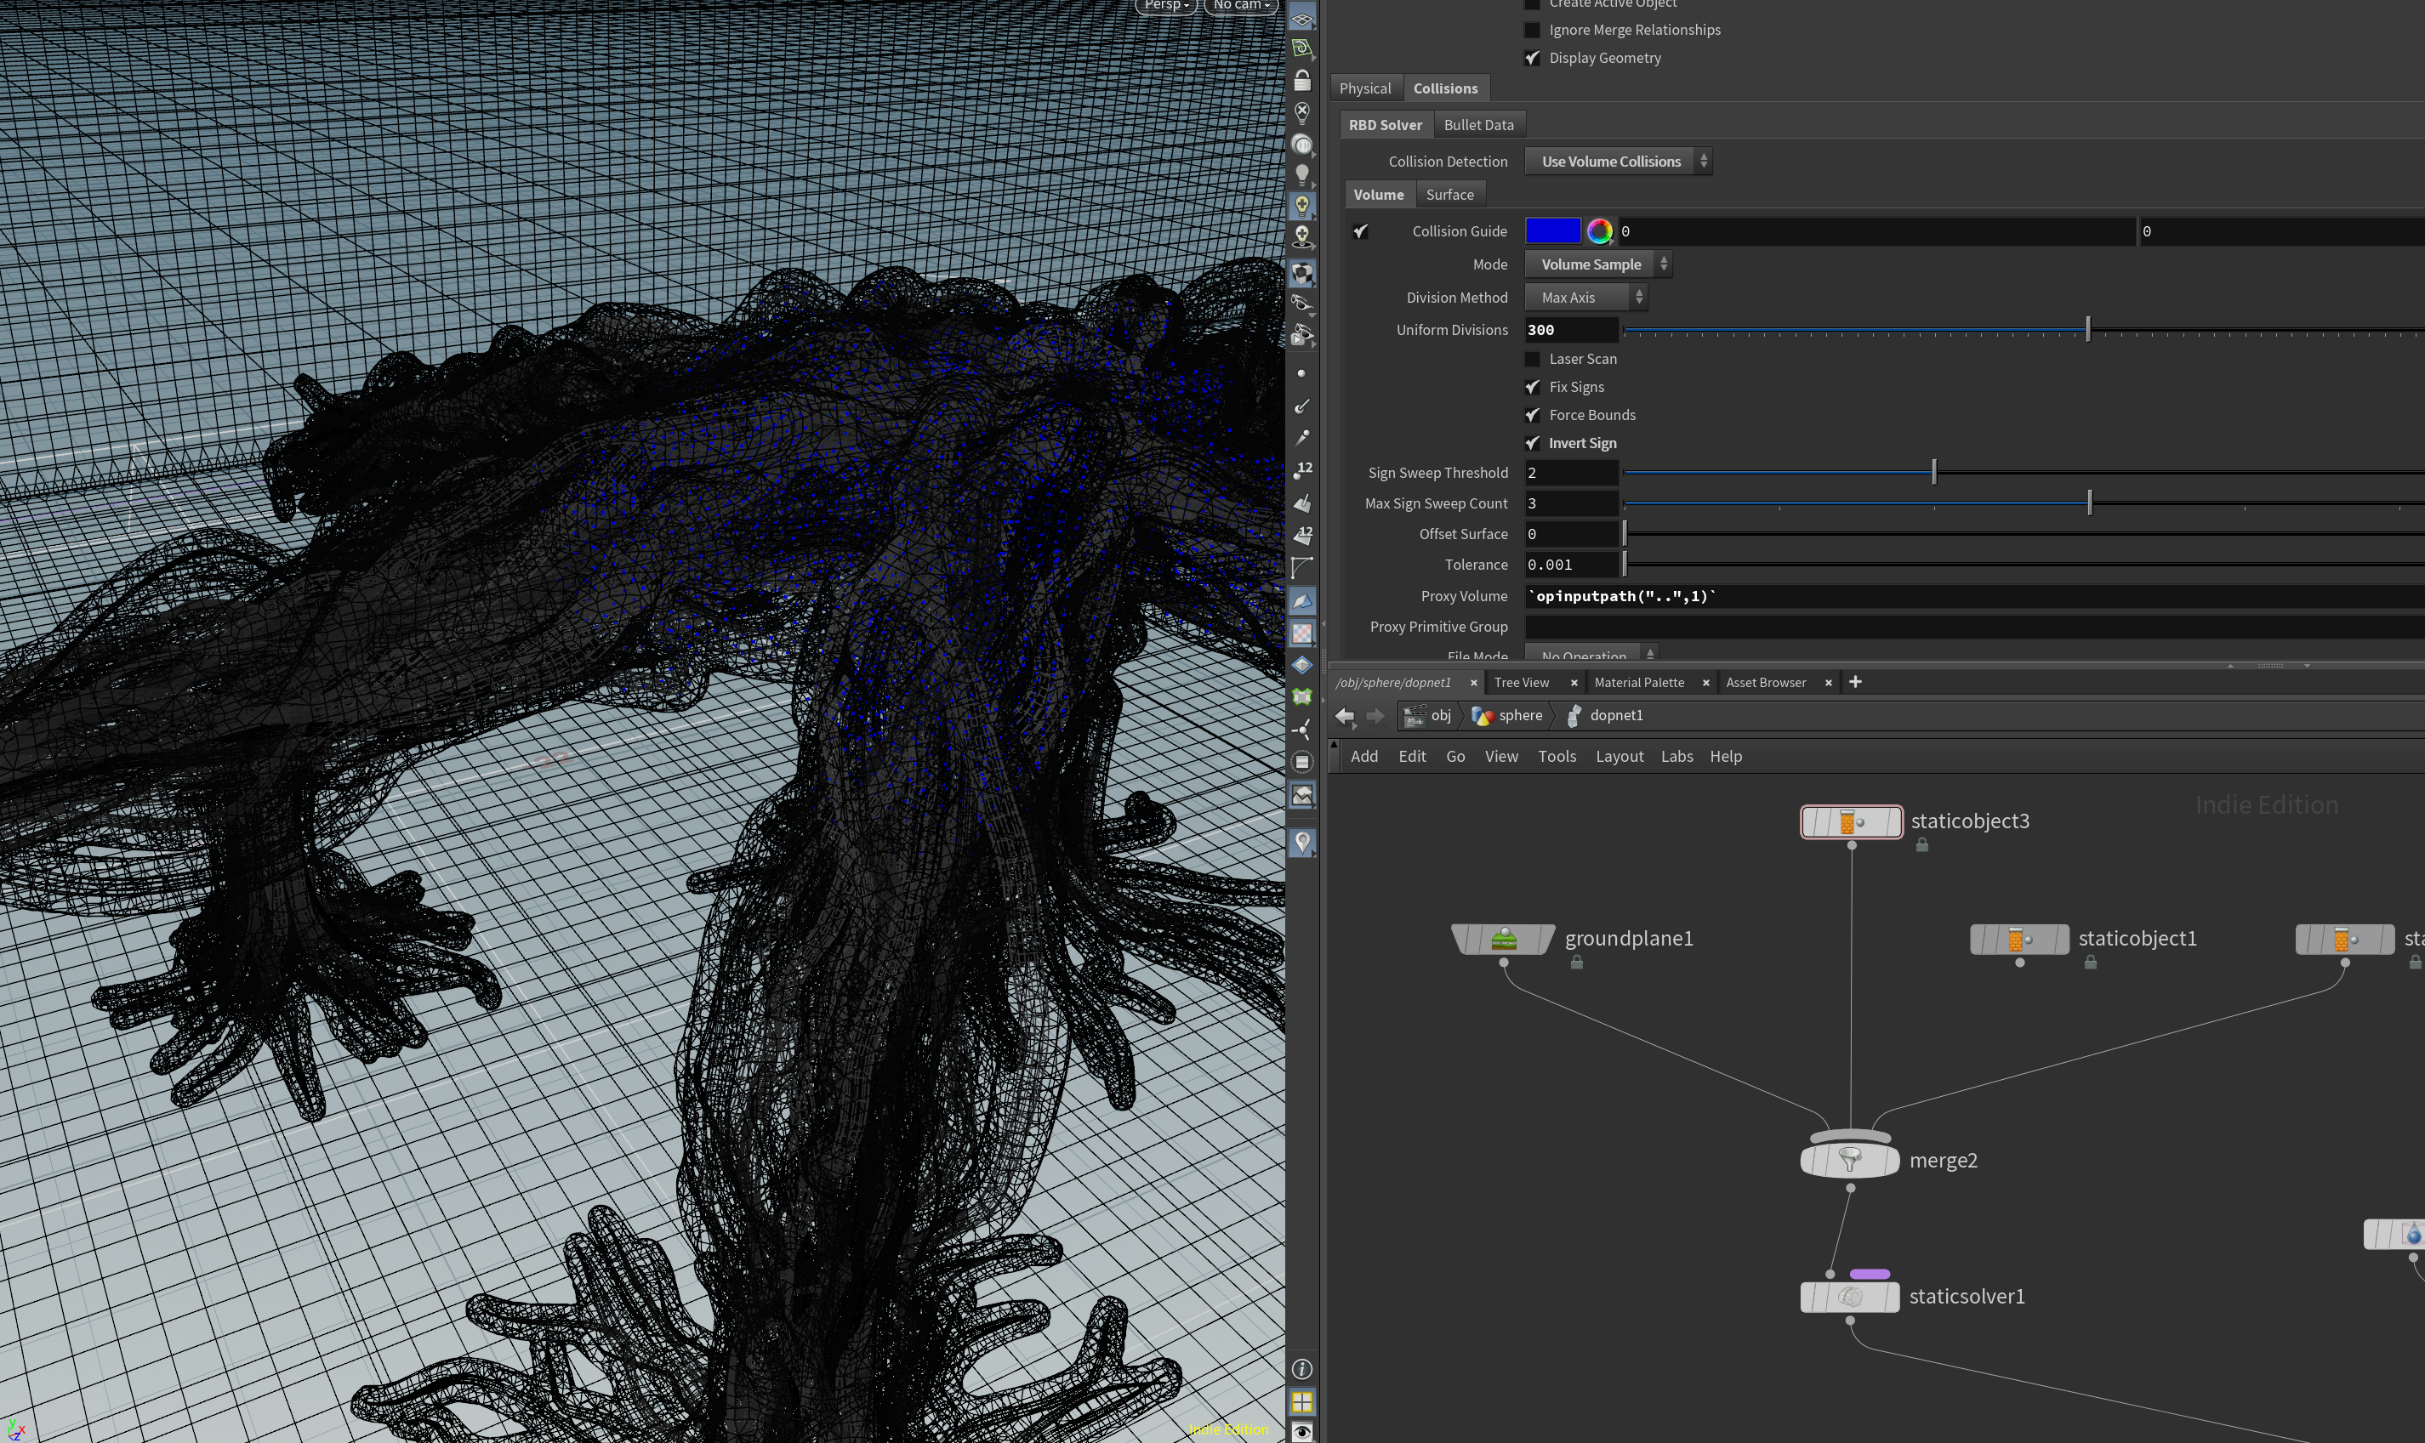Toggle the lock flag under groundplane1
Image resolution: width=2425 pixels, height=1443 pixels.
coord(1577,963)
